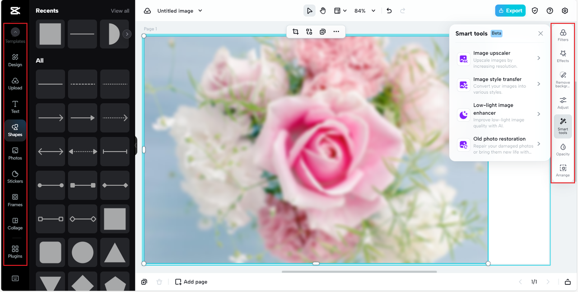Open the Stickers panel
Image resolution: width=578 pixels, height=292 pixels.
click(x=15, y=177)
